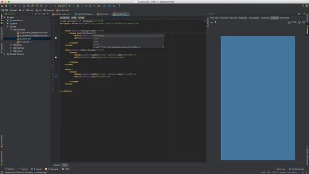Click the Make Project hammer icon

click(x=56, y=6)
